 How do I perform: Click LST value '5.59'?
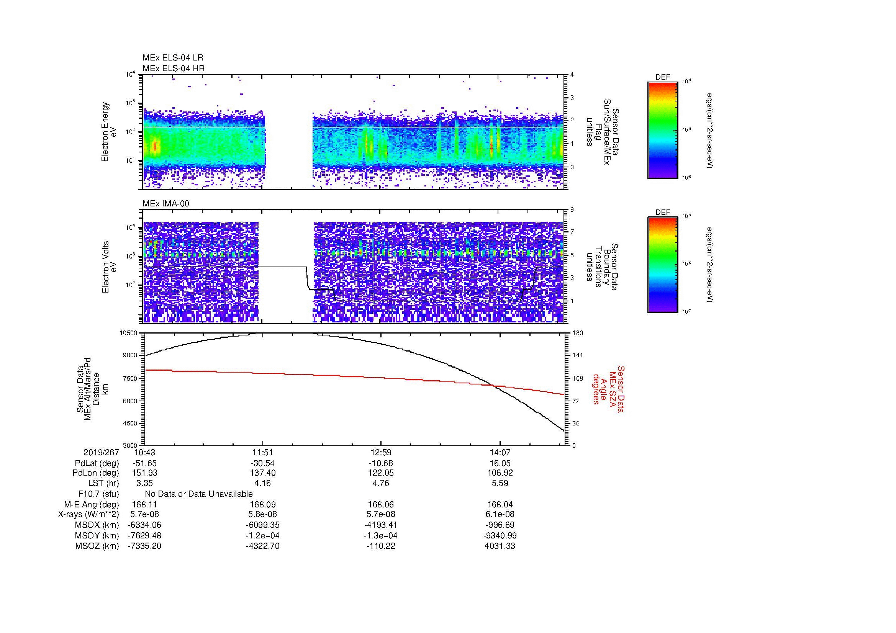(500, 483)
